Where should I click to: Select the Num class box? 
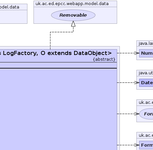146,53
